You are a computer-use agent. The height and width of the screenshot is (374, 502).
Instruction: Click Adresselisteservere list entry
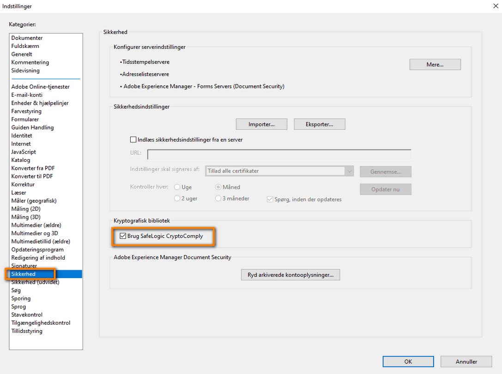click(145, 74)
